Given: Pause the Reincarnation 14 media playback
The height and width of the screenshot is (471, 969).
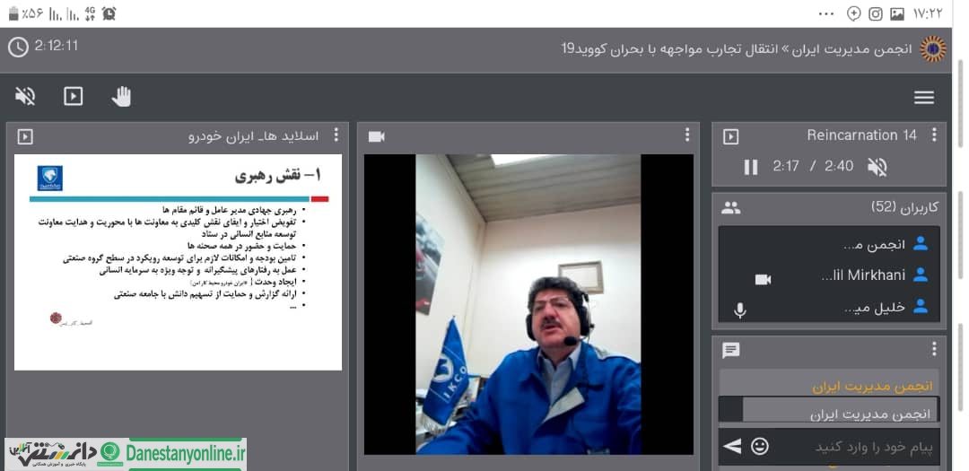Looking at the screenshot, I should (x=751, y=167).
